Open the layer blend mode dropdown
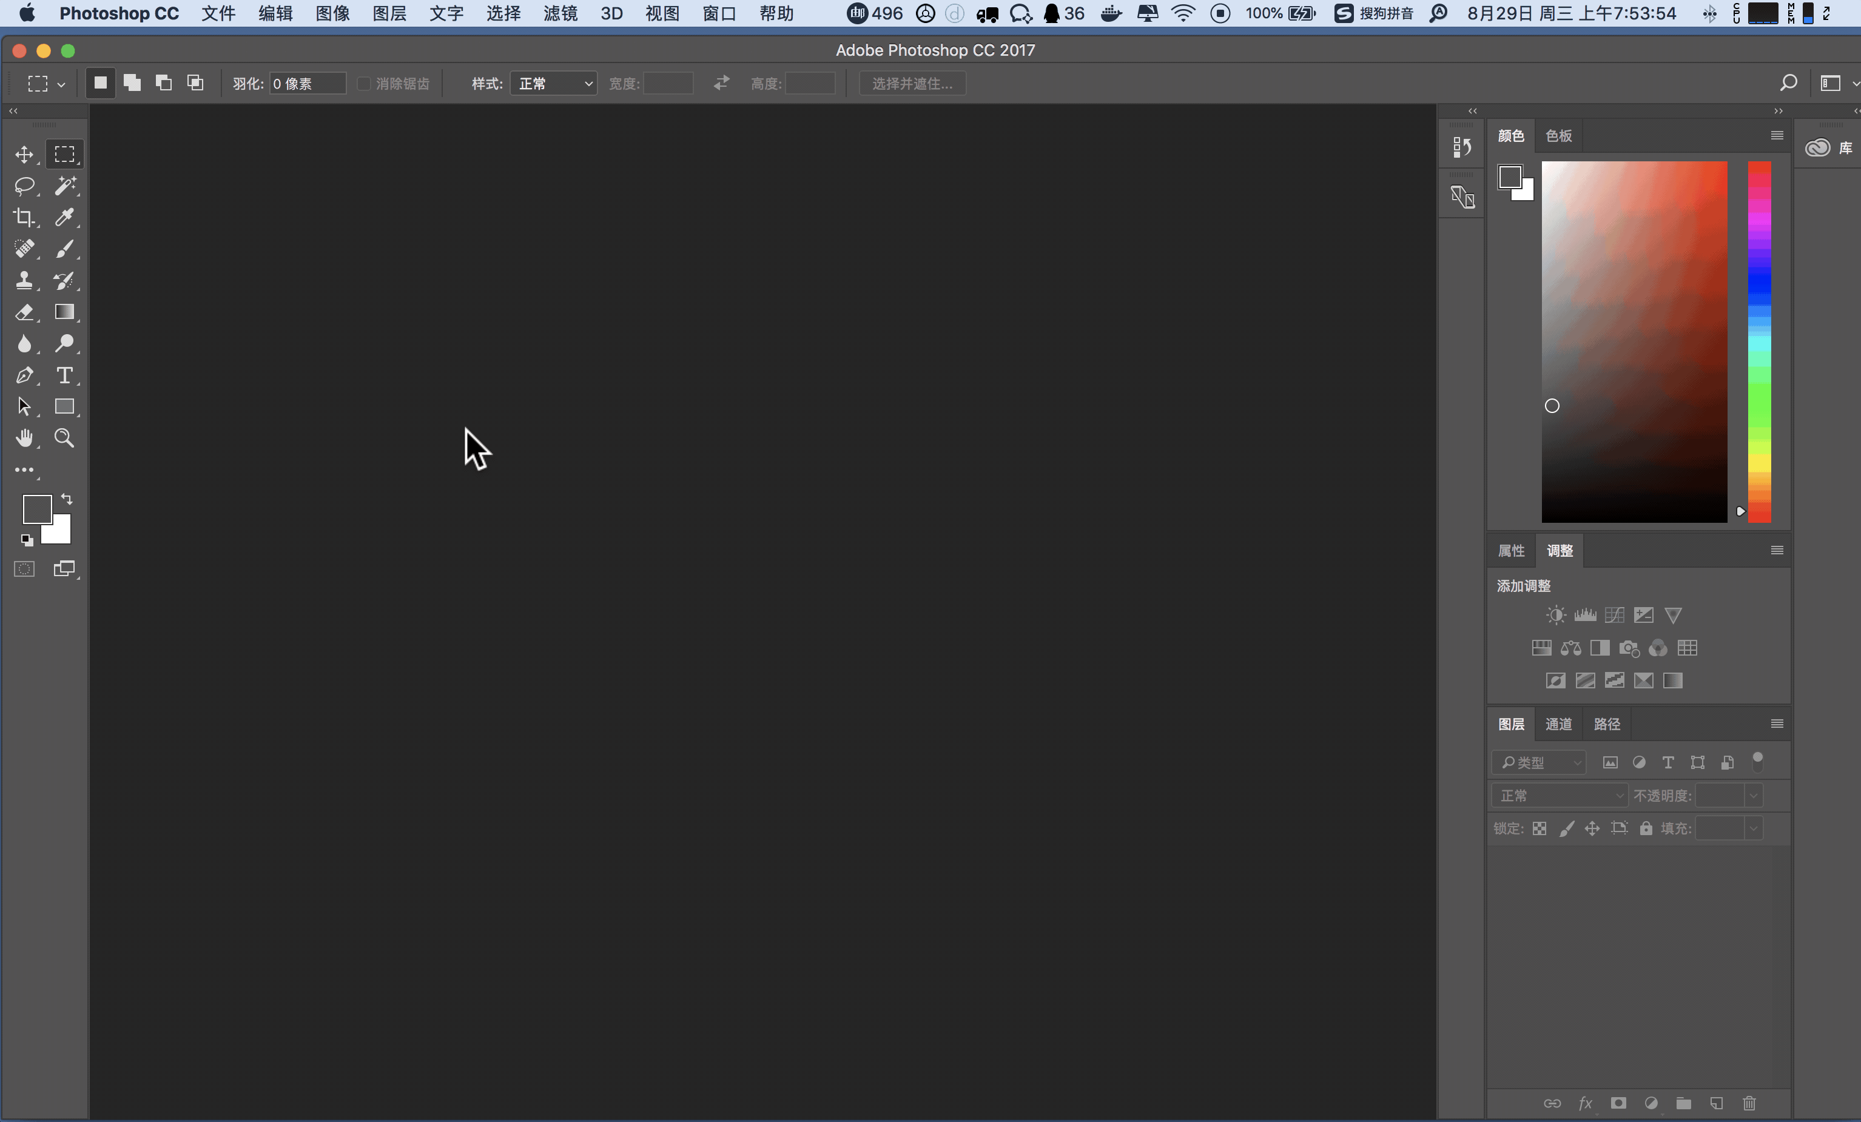The height and width of the screenshot is (1122, 1861). coord(1560,795)
